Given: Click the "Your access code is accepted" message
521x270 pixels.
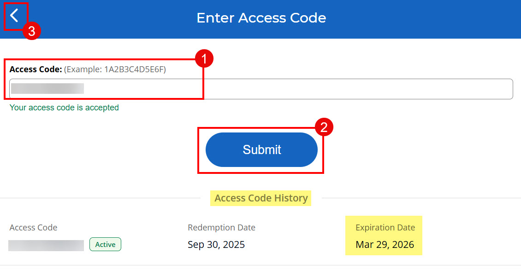Looking at the screenshot, I should 64,108.
